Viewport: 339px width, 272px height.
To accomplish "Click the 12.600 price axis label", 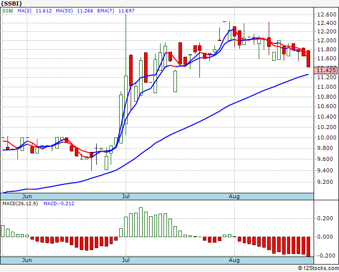I will tap(327, 14).
